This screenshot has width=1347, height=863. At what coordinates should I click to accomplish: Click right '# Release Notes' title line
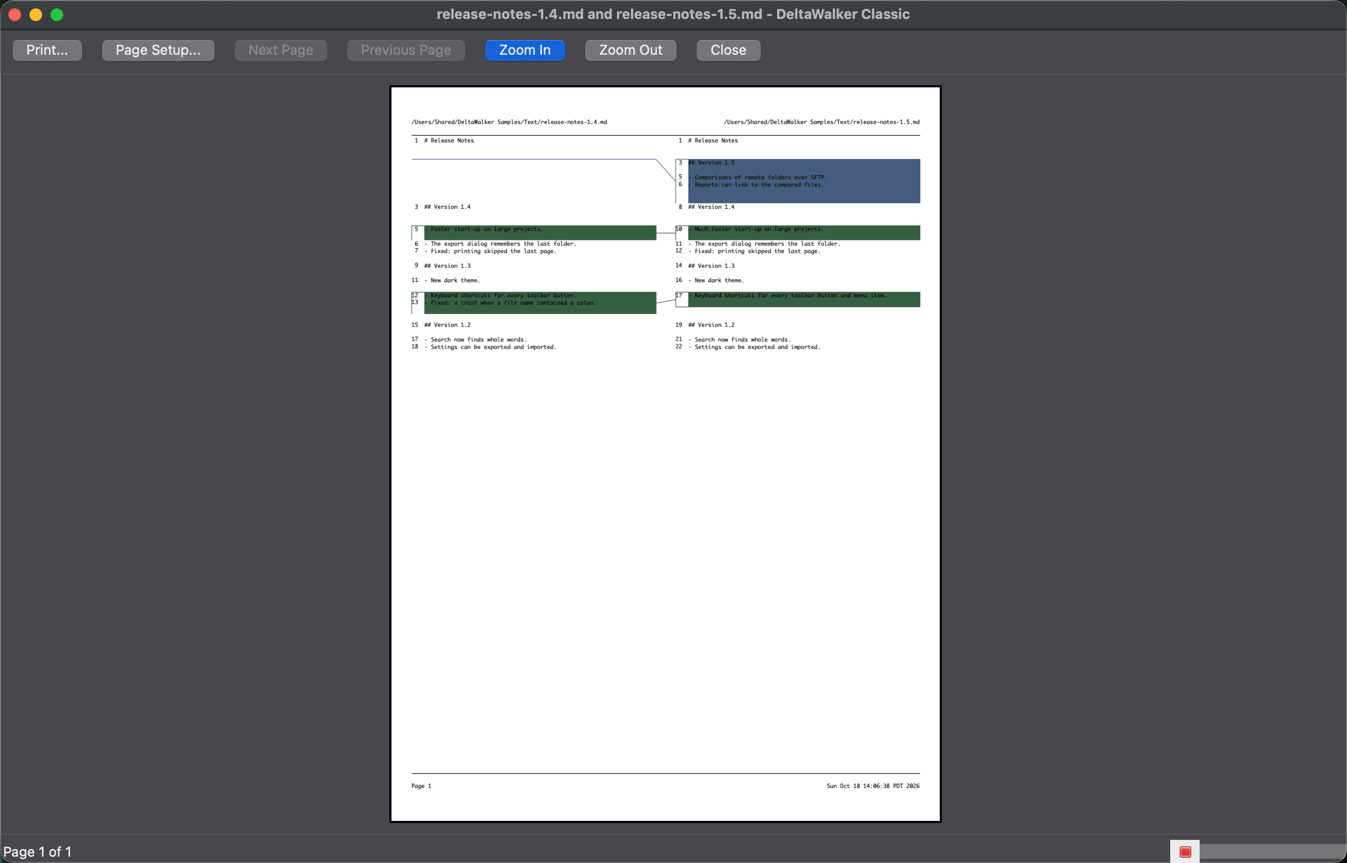click(713, 141)
